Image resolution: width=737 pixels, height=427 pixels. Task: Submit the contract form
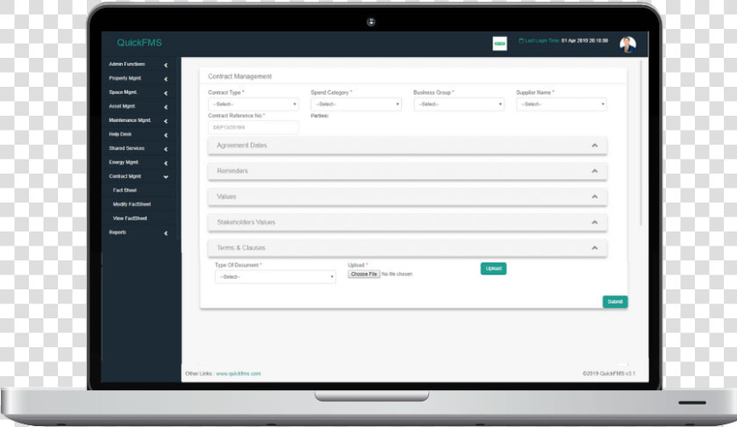click(615, 302)
